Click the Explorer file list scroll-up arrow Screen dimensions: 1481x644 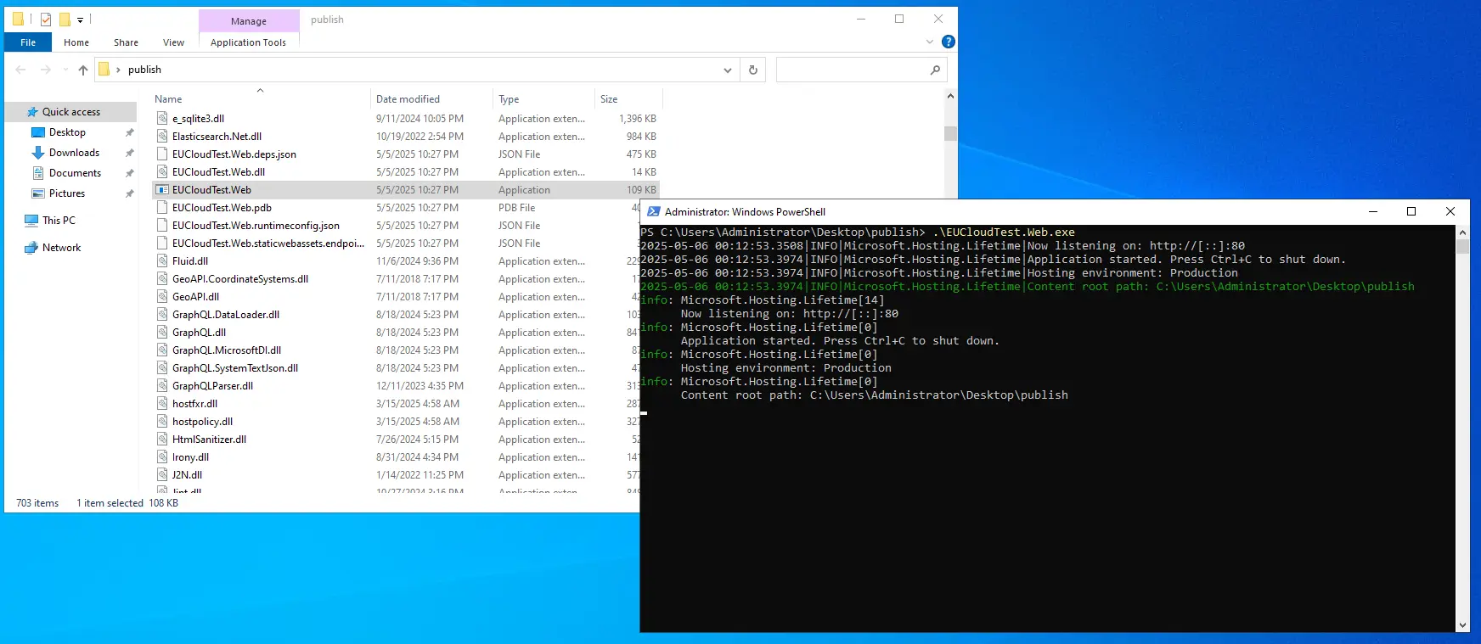click(950, 96)
